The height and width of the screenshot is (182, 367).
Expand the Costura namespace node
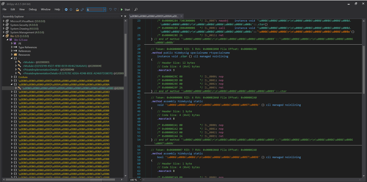[x=12, y=77]
